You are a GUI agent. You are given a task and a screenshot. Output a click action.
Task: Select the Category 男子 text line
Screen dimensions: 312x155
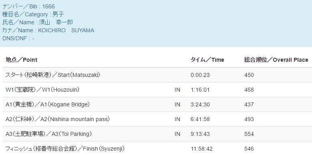pyautogui.click(x=33, y=14)
